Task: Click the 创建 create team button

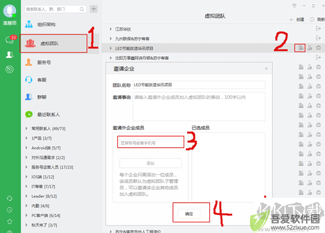Action: [297, 19]
